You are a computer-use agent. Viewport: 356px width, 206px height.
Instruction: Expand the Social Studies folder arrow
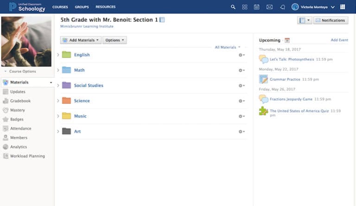[x=58, y=85]
